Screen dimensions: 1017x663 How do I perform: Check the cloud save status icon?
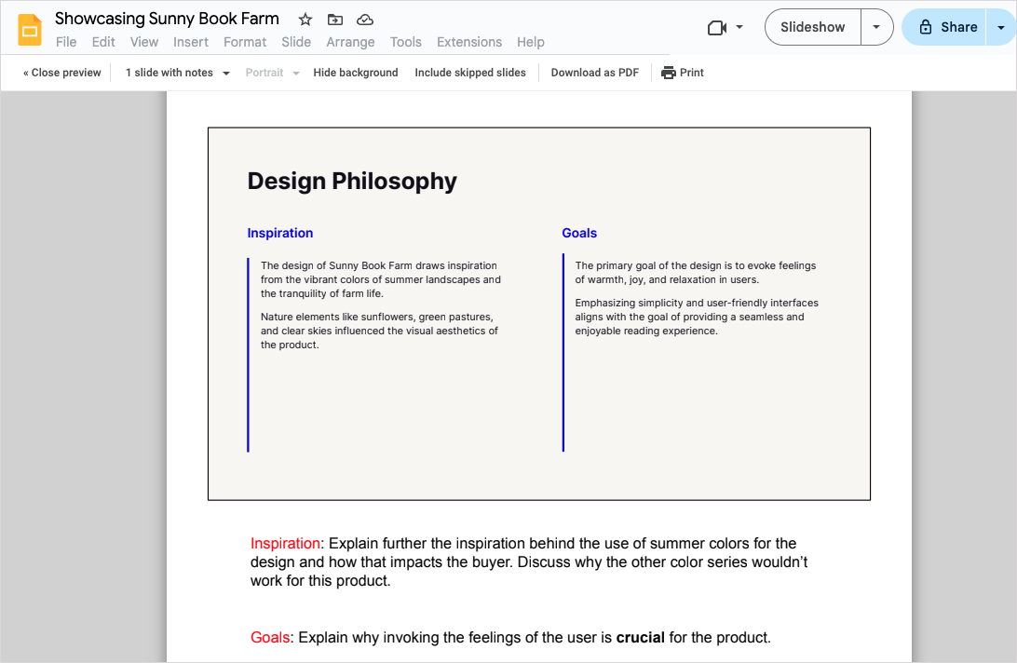coord(365,20)
